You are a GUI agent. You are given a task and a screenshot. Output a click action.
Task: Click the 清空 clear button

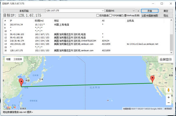click(x=166, y=11)
